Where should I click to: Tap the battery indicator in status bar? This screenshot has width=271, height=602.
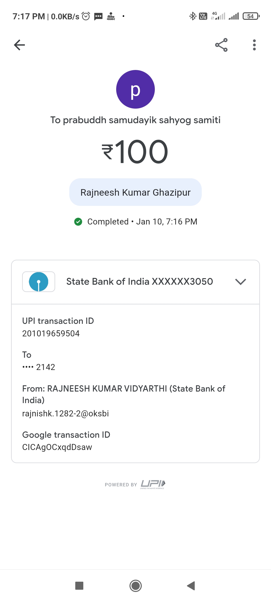tap(251, 17)
